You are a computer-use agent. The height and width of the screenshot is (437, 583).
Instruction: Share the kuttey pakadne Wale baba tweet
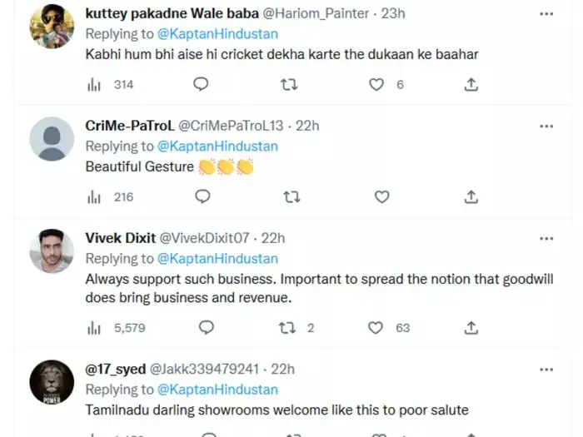click(x=471, y=84)
